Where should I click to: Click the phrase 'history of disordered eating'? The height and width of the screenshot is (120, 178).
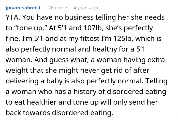coord(120,92)
